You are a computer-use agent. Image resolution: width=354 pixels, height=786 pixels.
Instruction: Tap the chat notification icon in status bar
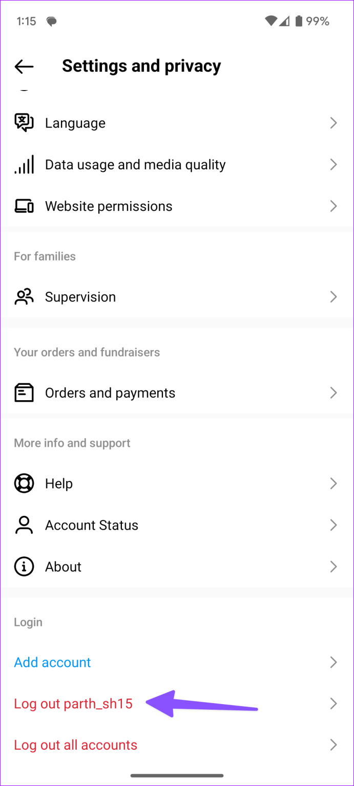point(51,21)
